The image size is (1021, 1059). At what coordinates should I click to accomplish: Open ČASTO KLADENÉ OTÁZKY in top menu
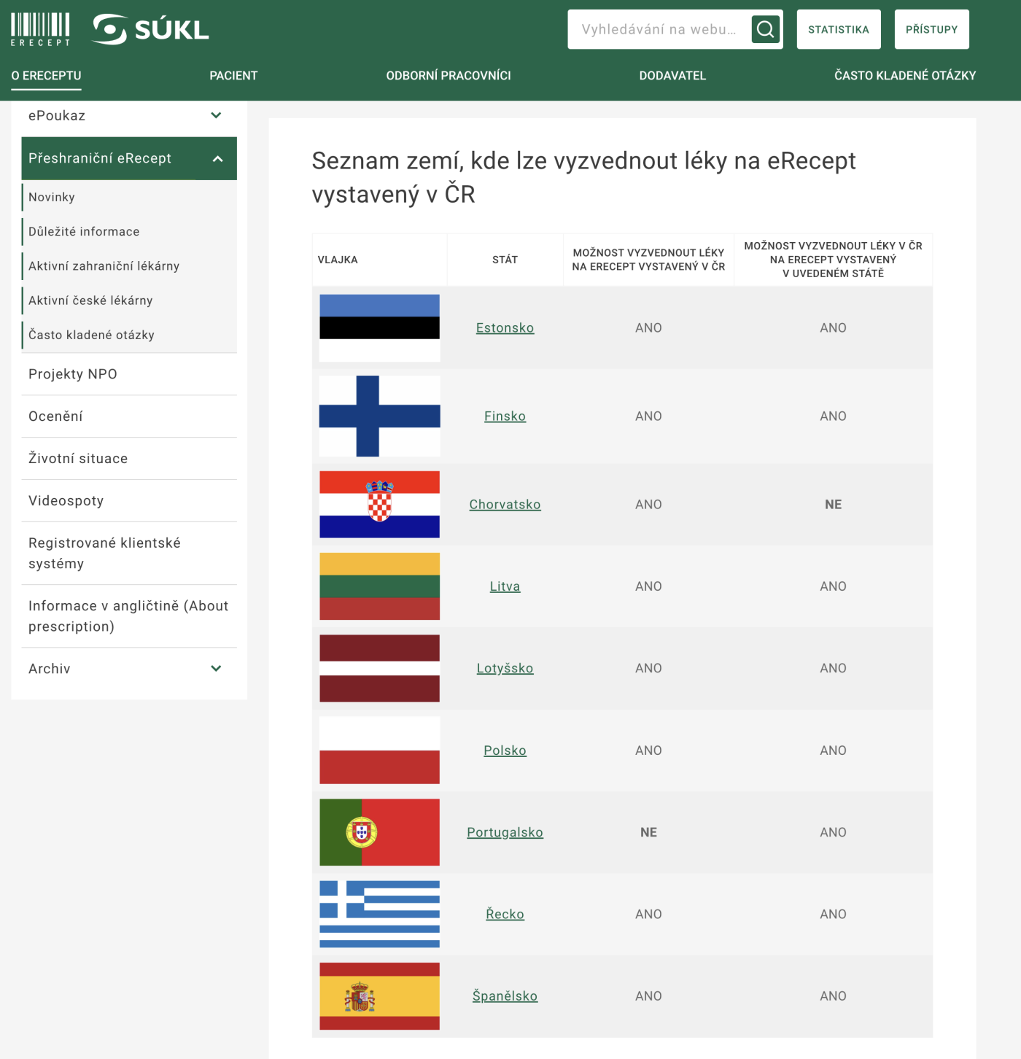click(905, 75)
